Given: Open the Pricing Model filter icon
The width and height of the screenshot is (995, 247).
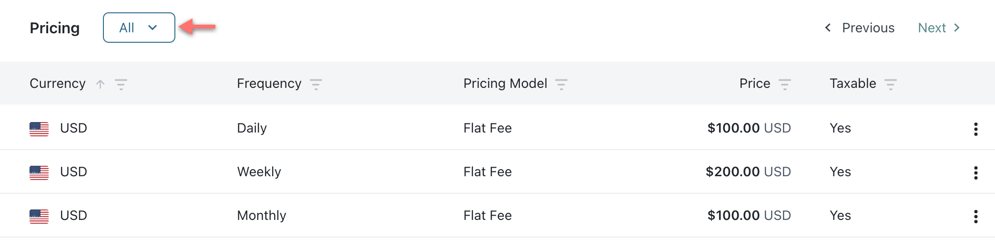Looking at the screenshot, I should pos(561,85).
